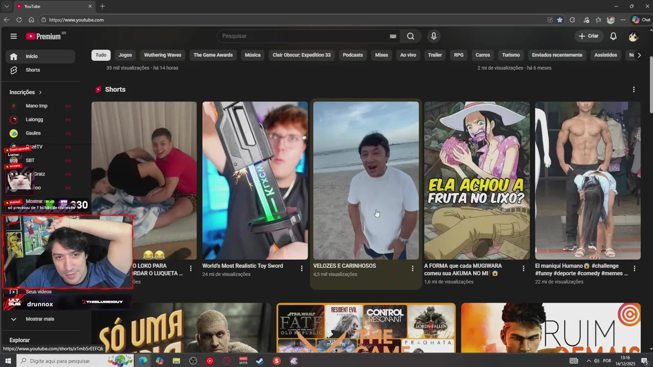Open the tab actions dropdown arrow

pyautogui.click(x=6, y=6)
